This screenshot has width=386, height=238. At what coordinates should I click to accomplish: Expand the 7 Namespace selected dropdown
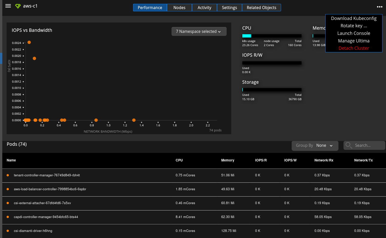click(x=199, y=31)
